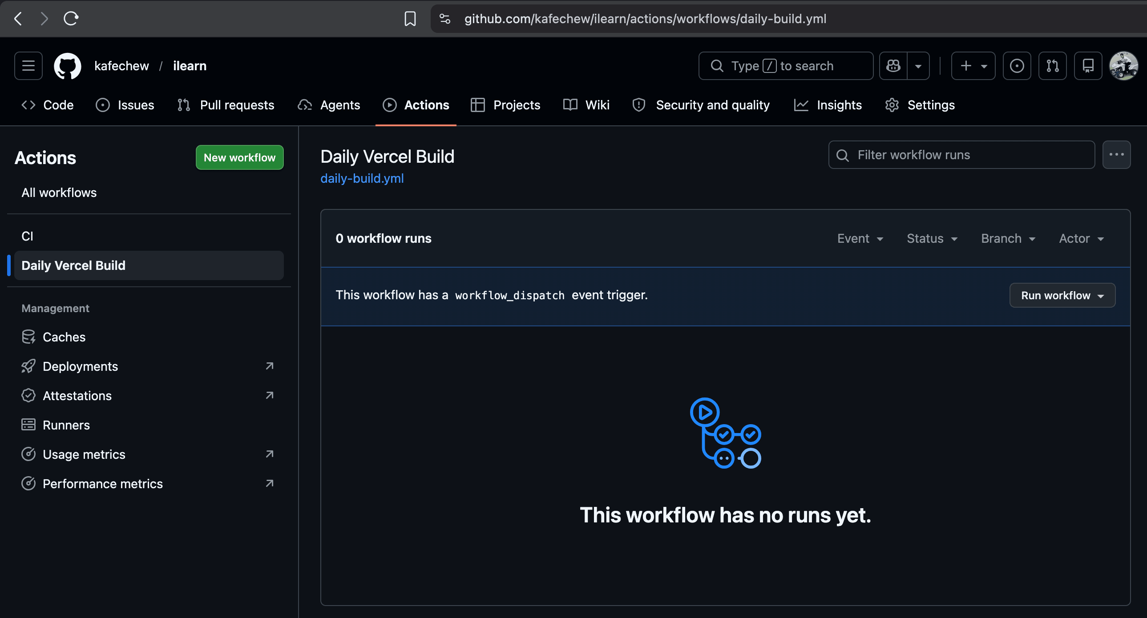Image resolution: width=1147 pixels, height=618 pixels.
Task: Select All workflows in sidebar
Action: (x=149, y=193)
